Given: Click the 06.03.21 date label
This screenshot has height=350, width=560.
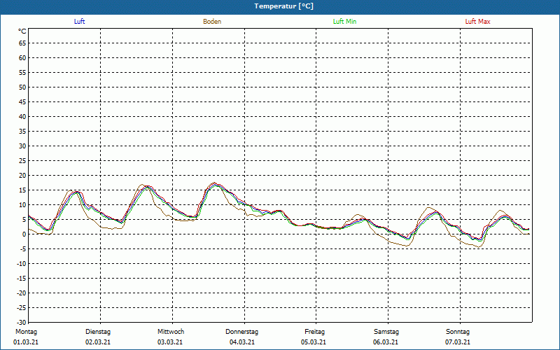Looking at the screenshot, I should 386,342.
